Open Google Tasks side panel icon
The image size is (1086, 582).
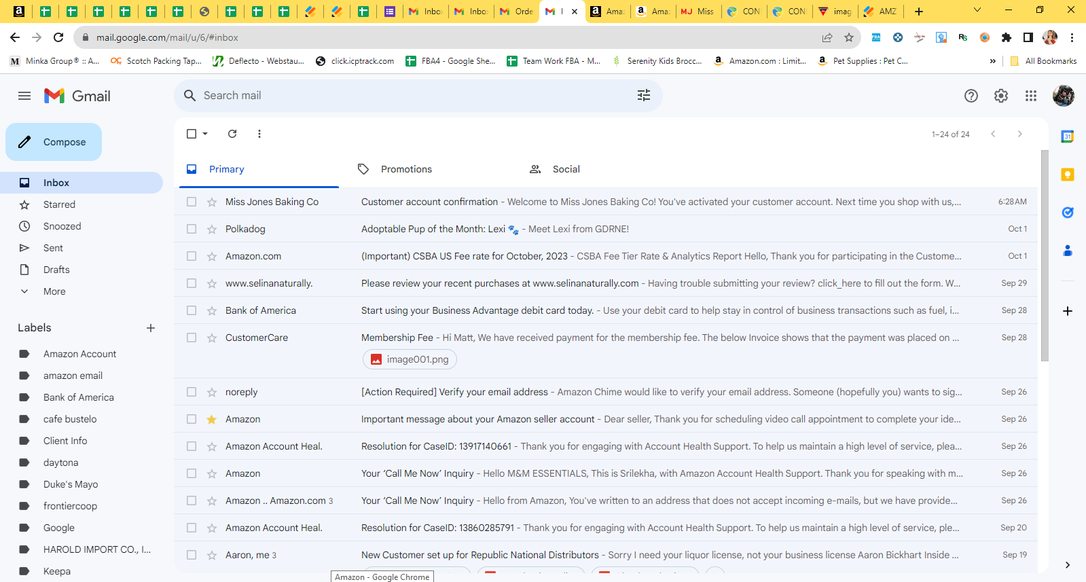[x=1068, y=213]
